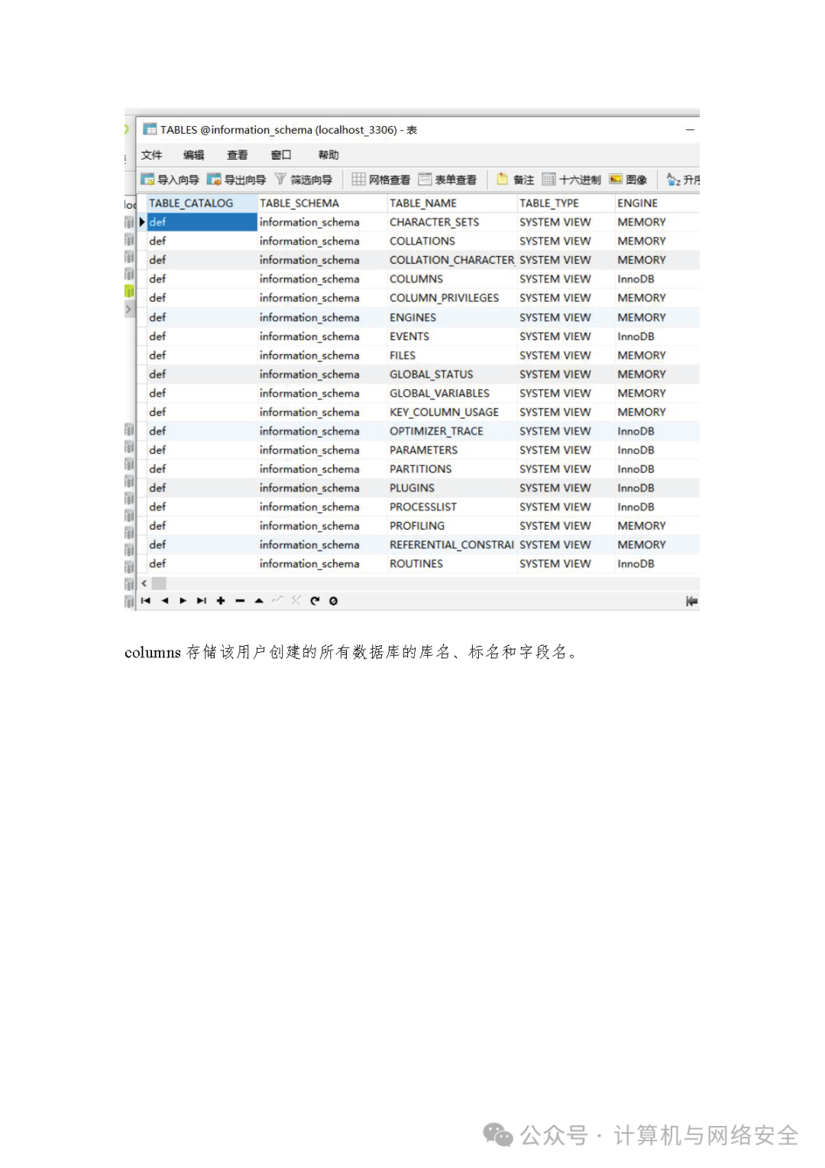This screenshot has height=1168, width=825.
Task: Select the COLUMNS table name cell
Action: pos(452,279)
